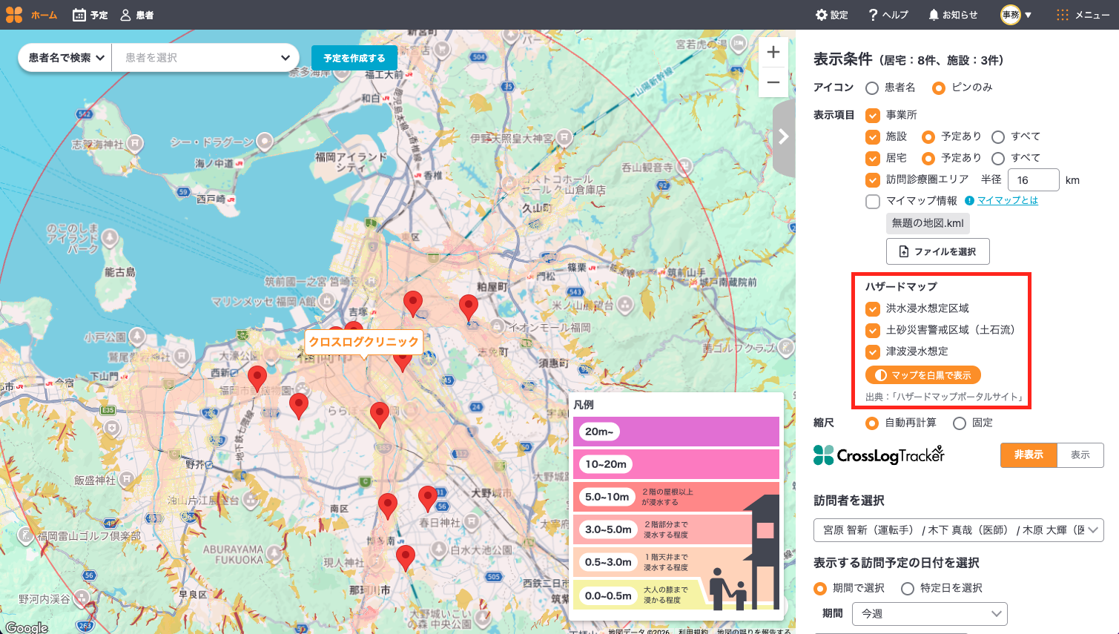Click the 宮若虎の湯 map marker
This screenshot has width=1119, height=634.
739,44
